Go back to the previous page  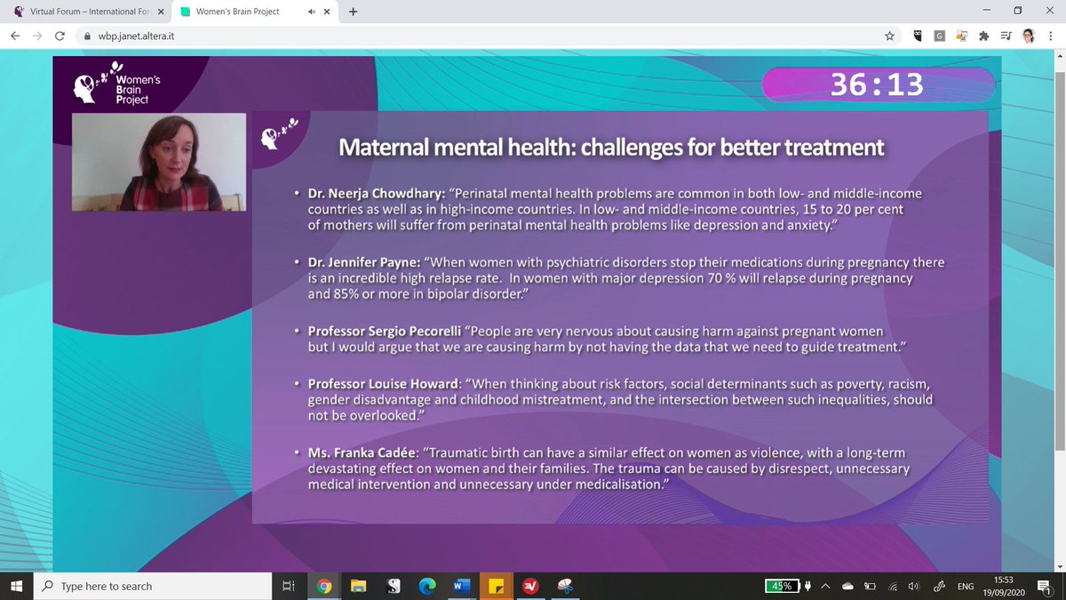click(x=15, y=36)
